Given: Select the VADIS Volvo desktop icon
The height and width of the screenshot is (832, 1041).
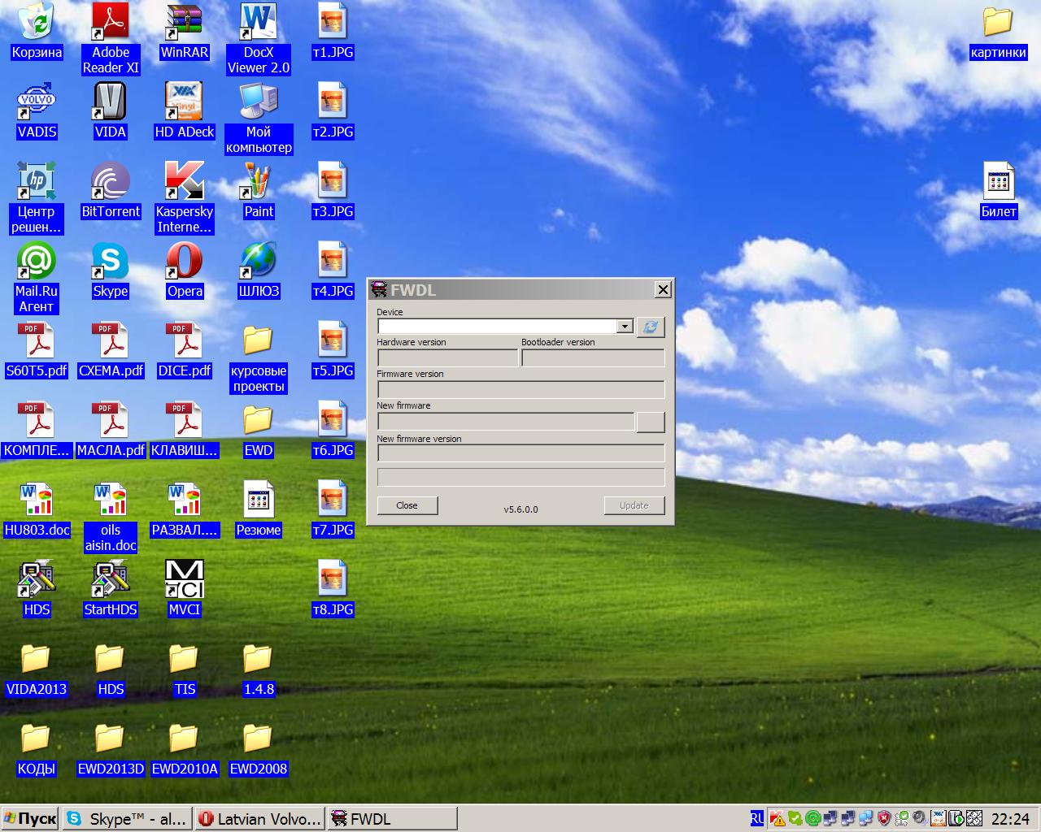Looking at the screenshot, I should click(37, 110).
